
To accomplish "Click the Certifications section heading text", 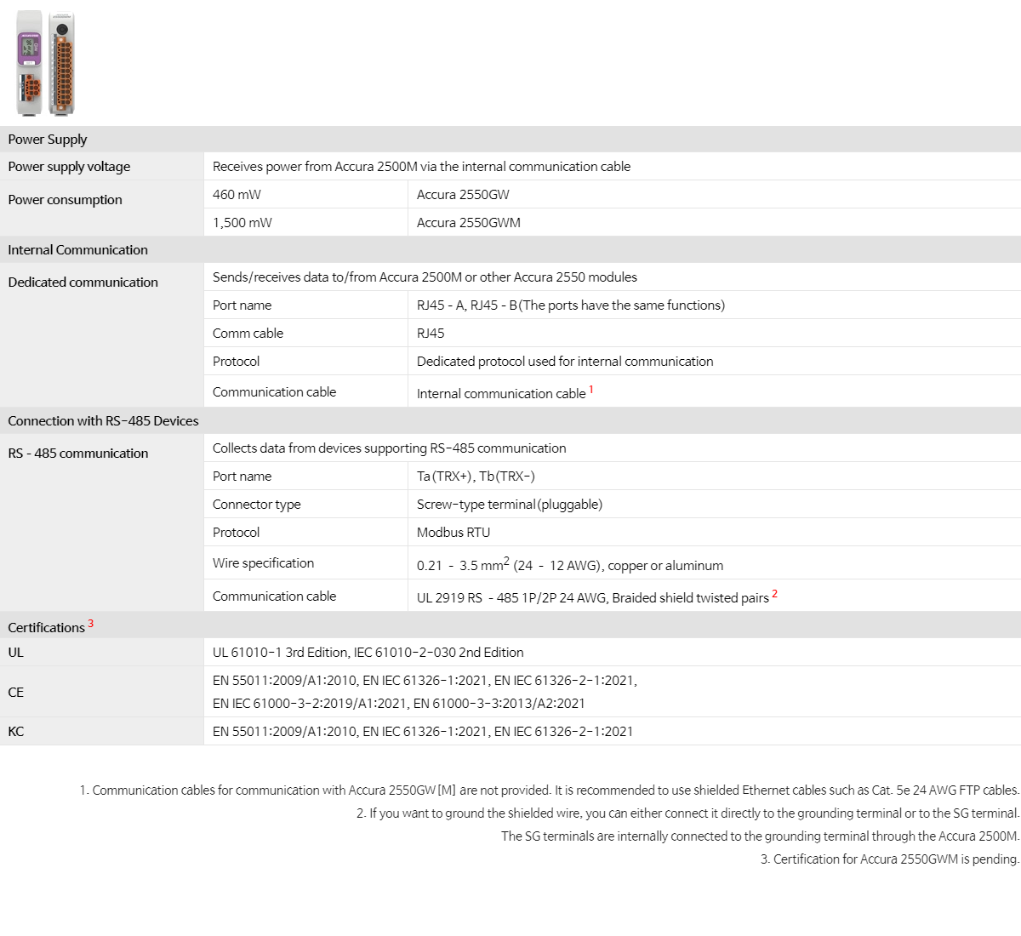I will pos(46,628).
